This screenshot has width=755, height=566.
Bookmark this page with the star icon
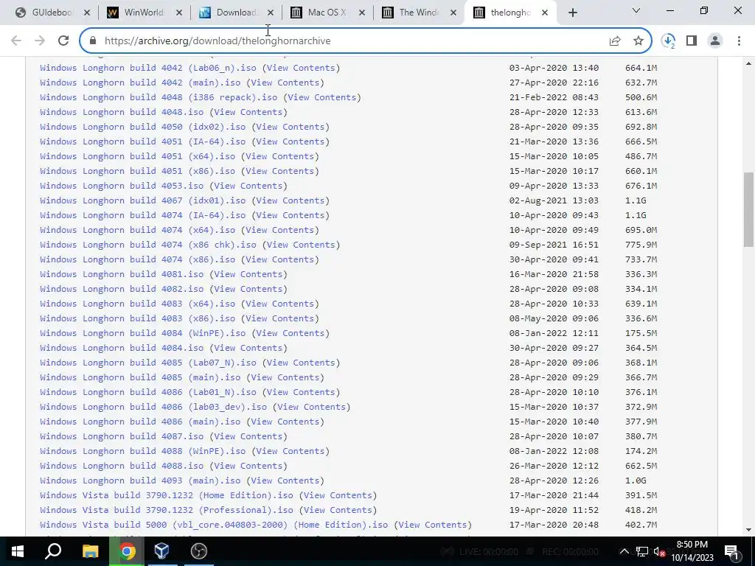(639, 41)
